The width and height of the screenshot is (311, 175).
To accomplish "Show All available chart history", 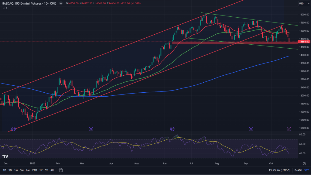I will (x=52, y=170).
